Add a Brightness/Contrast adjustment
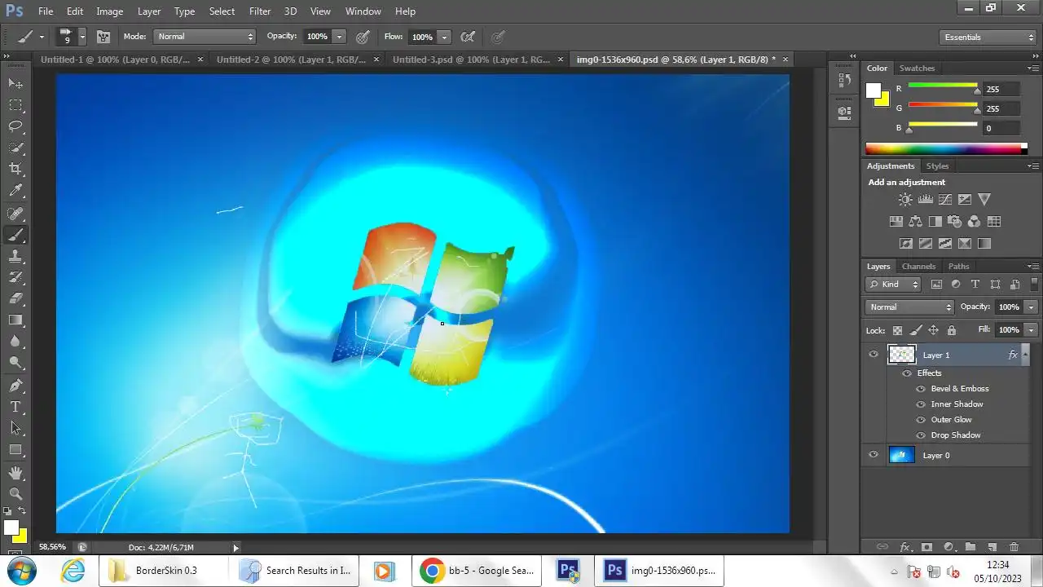The width and height of the screenshot is (1043, 587). coord(905,199)
